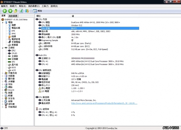This screenshot has height=130, width=181.
Task: Select the 感應器 sensor icon
Action: point(9,45)
